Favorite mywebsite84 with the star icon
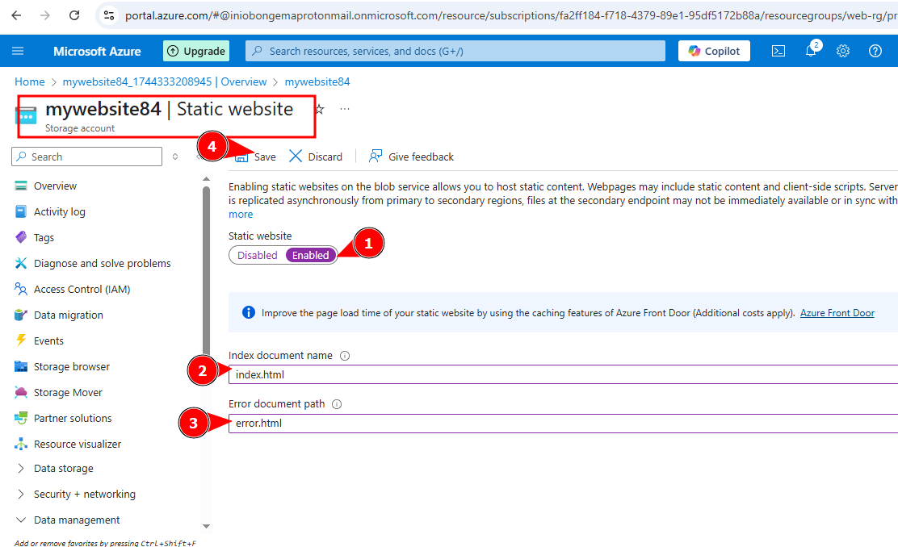898x547 pixels. click(320, 109)
